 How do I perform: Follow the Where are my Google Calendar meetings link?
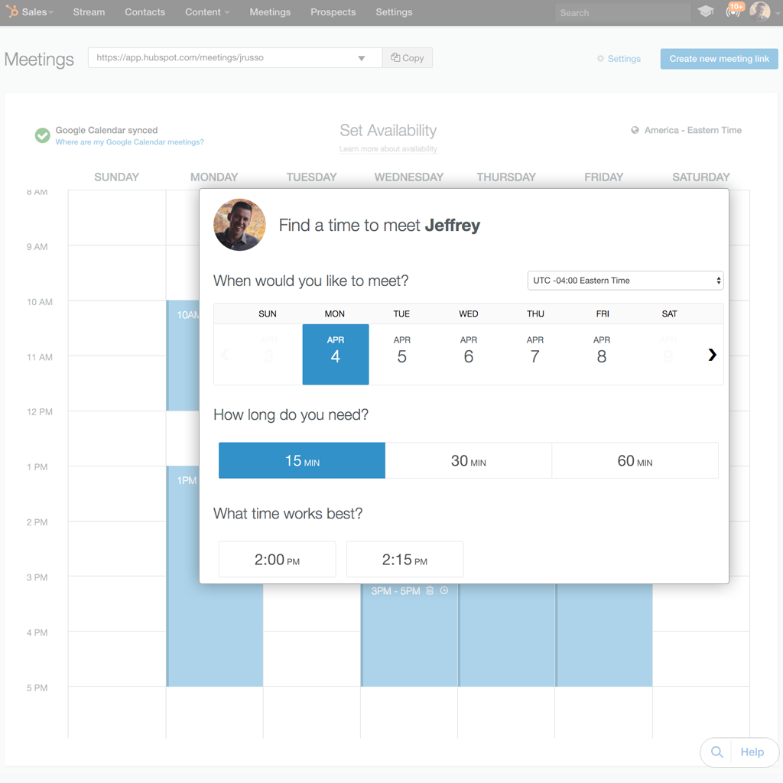point(129,143)
